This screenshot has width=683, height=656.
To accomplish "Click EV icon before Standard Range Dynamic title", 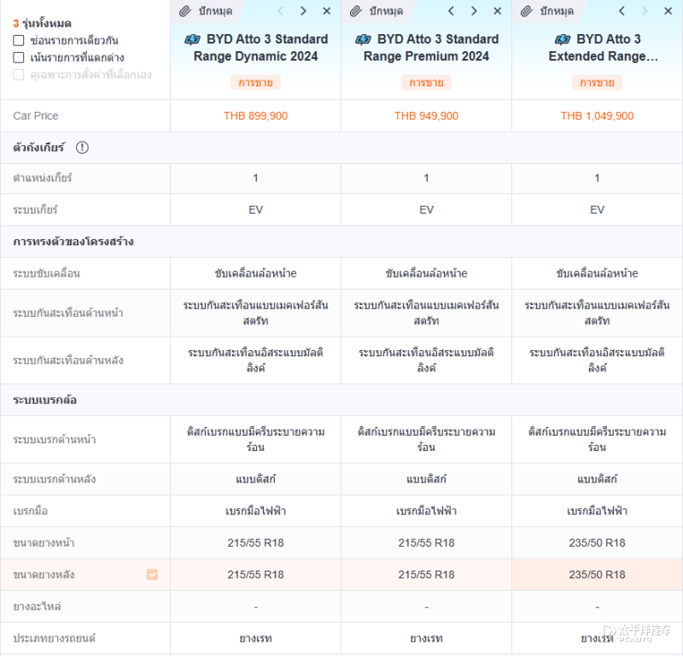I will click(x=192, y=39).
